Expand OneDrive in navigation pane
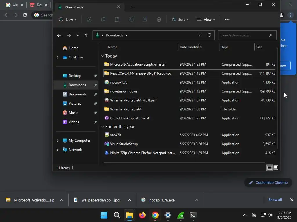297x222 pixels. [58, 57]
